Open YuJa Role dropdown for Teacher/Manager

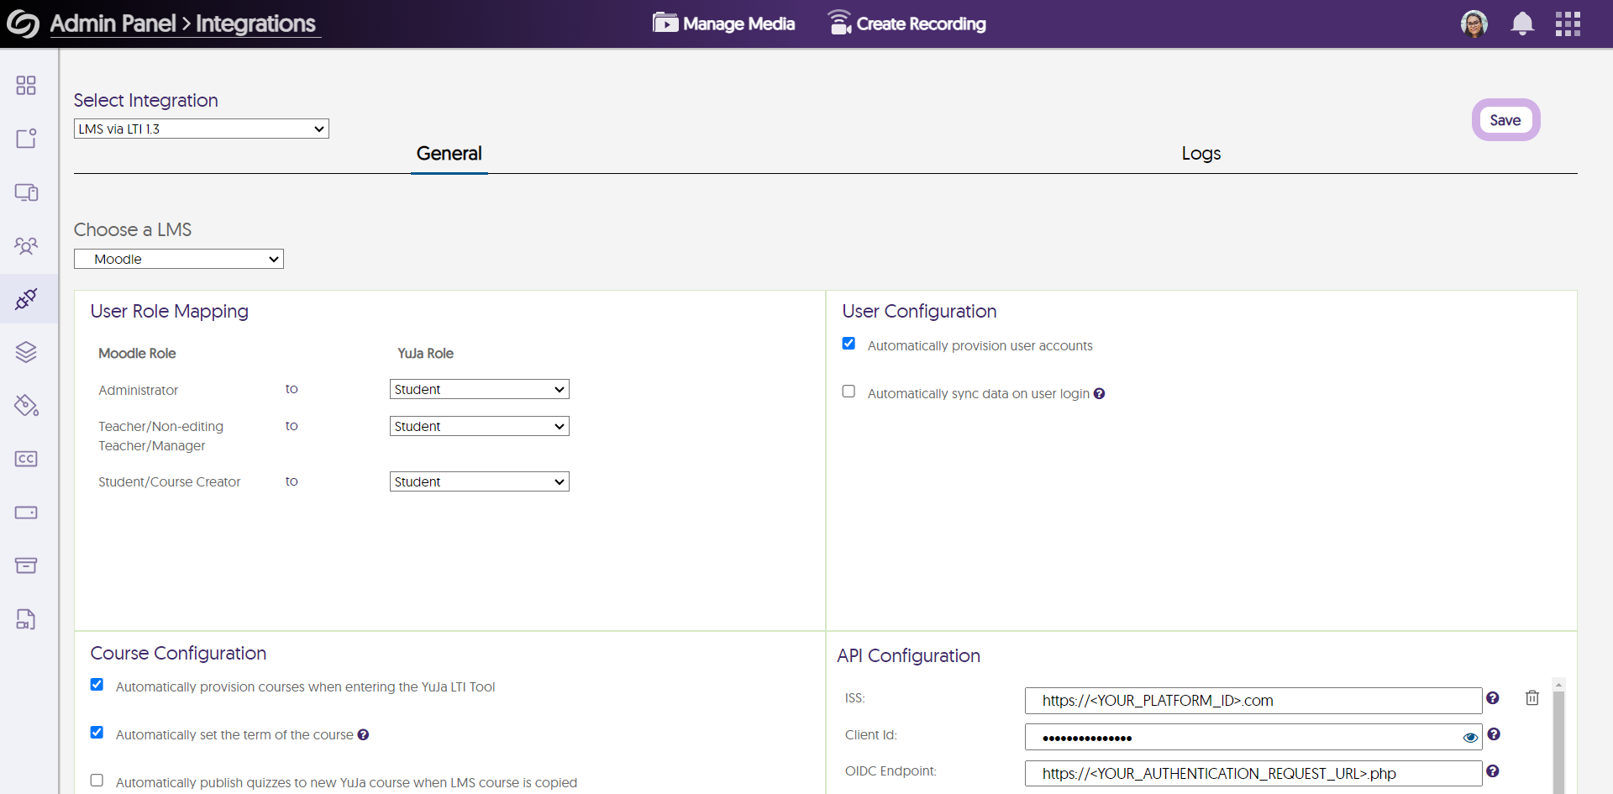point(480,426)
